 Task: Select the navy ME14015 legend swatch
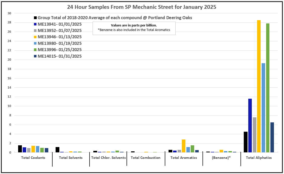(35, 56)
